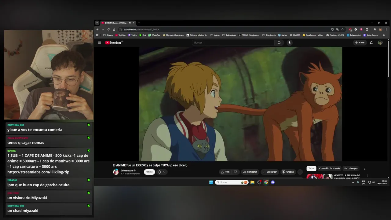The height and width of the screenshot is (220, 391).
Task: Open Chrome three-dot menu
Action: tap(386, 29)
